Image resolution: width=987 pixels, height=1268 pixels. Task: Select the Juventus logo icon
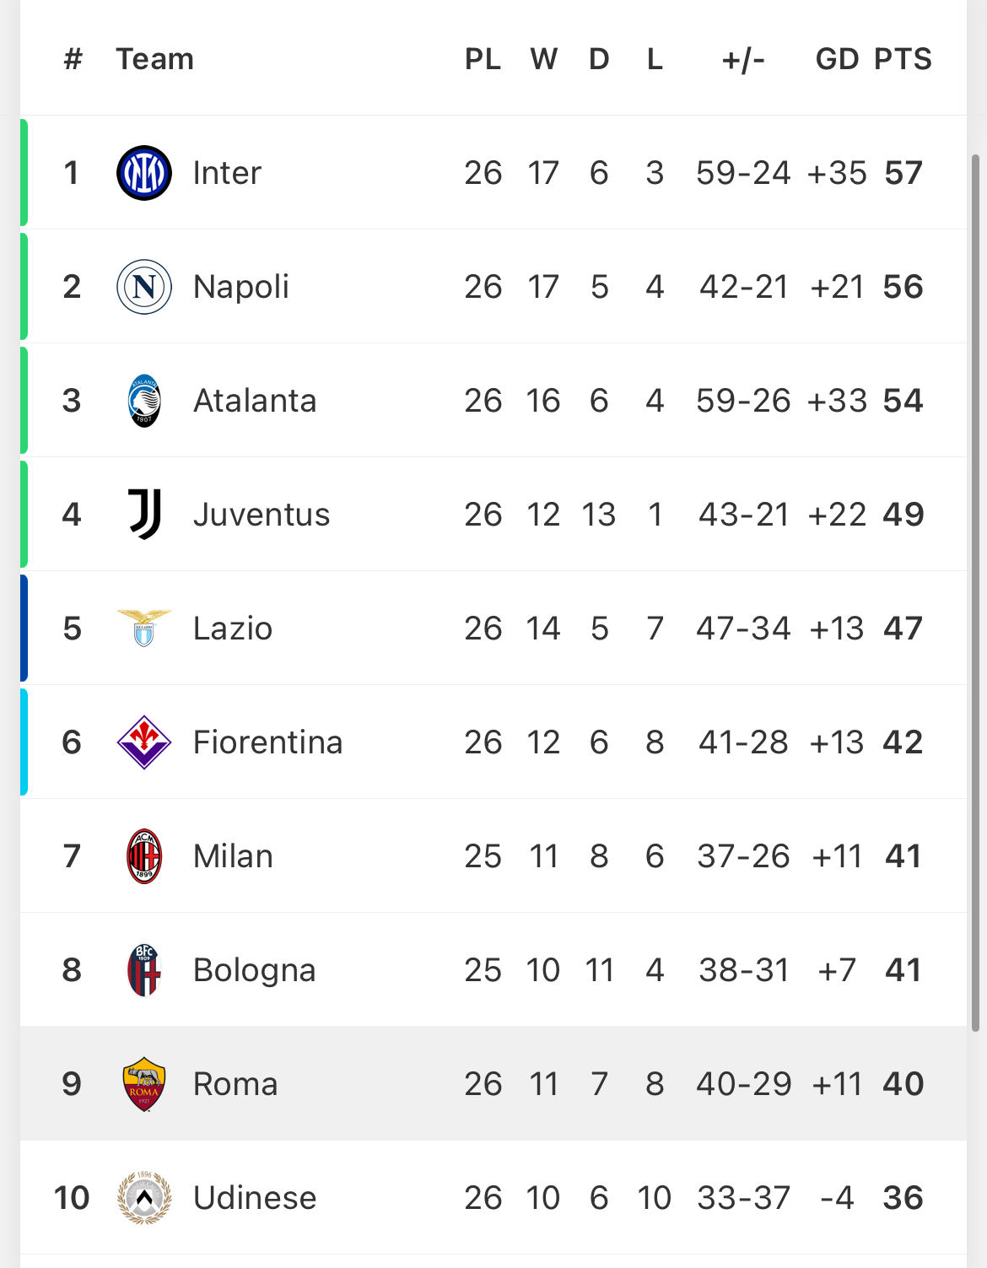(144, 514)
